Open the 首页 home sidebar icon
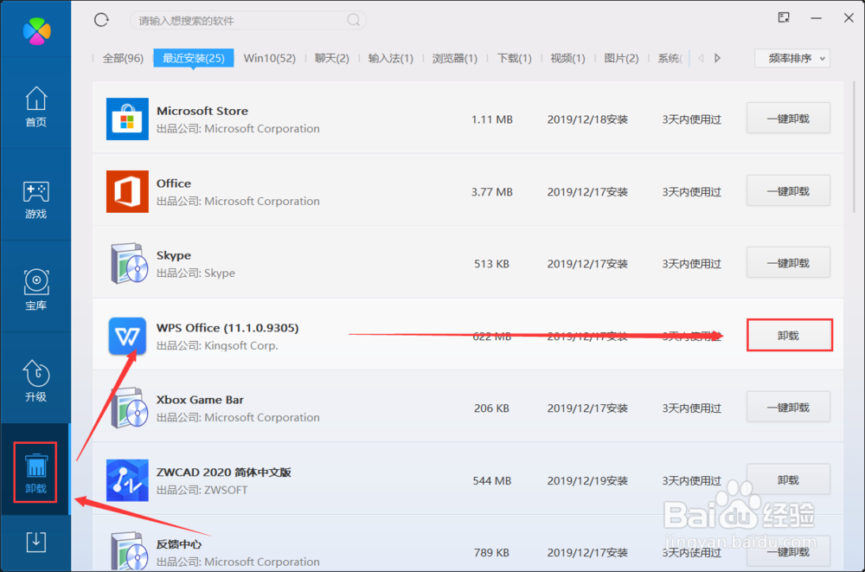 point(35,106)
